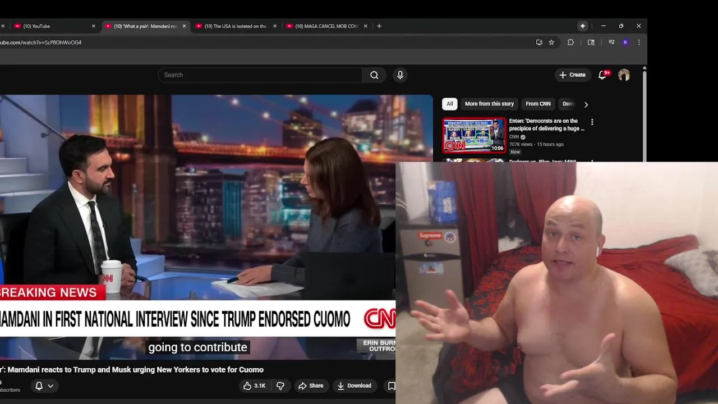Close the 'The USA is isolated' tab
718x404 pixels.
tap(275, 26)
